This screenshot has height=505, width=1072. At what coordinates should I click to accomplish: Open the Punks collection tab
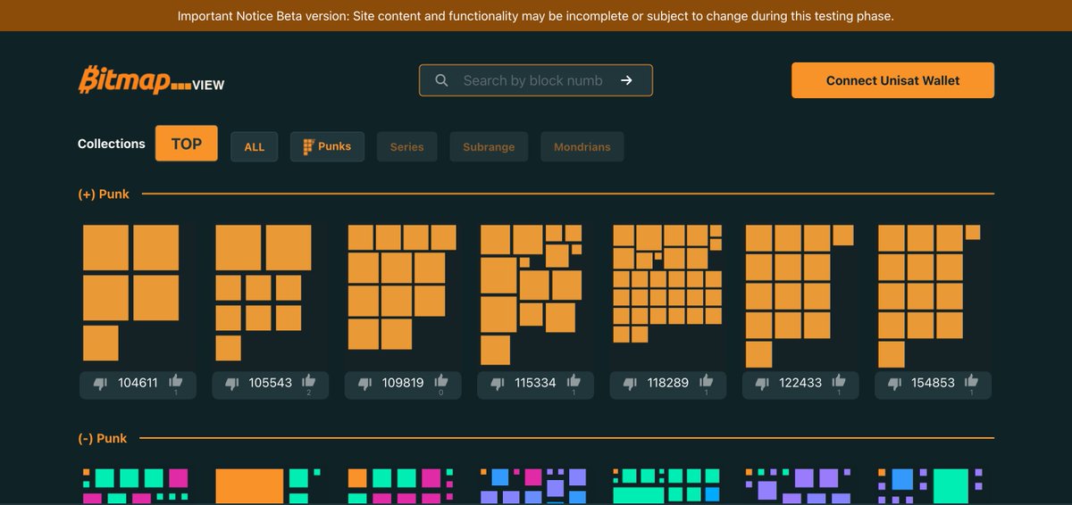pos(327,146)
